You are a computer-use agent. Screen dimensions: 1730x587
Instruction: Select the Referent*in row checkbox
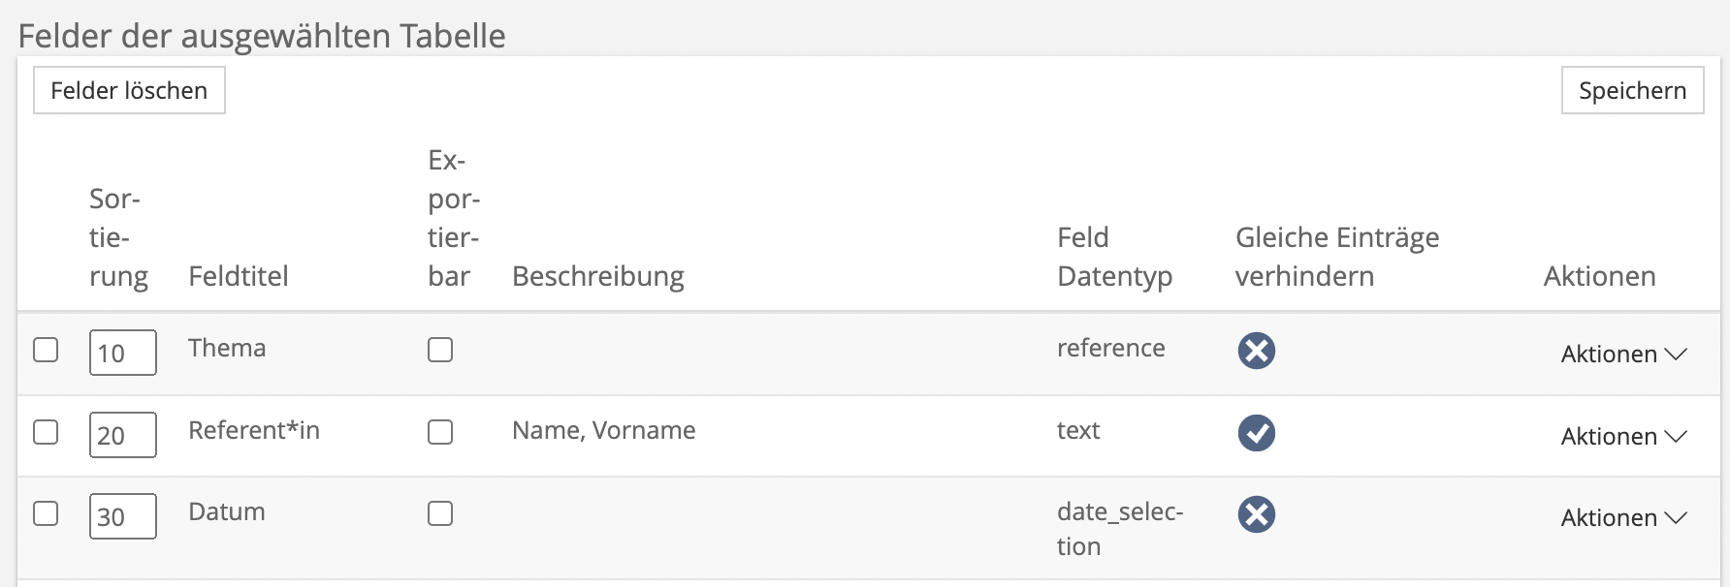coord(46,432)
